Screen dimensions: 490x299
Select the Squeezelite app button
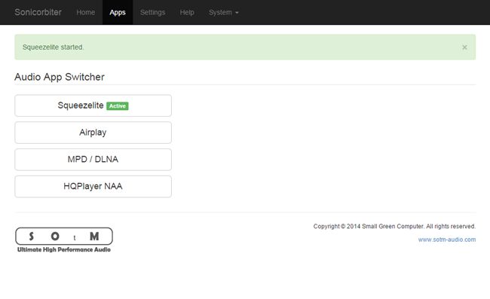point(93,105)
